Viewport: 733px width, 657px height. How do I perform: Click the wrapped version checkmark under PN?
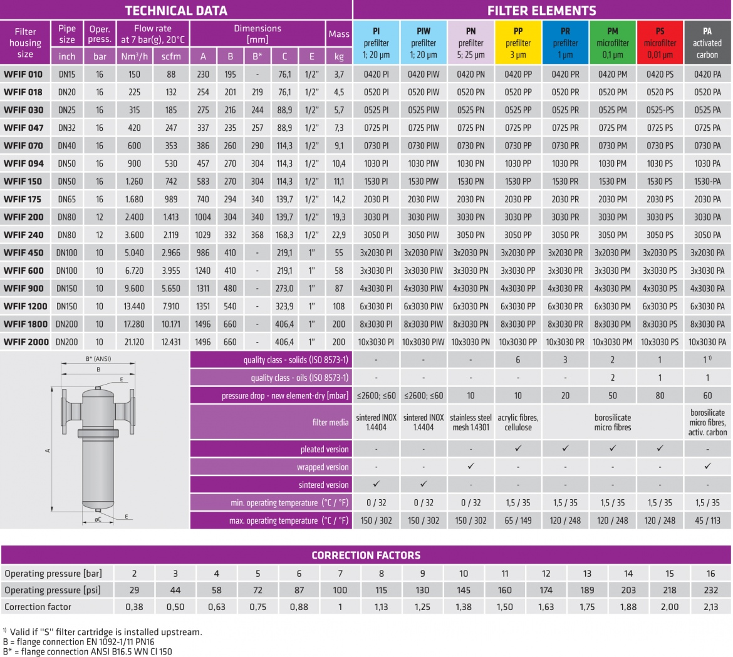pos(470,467)
